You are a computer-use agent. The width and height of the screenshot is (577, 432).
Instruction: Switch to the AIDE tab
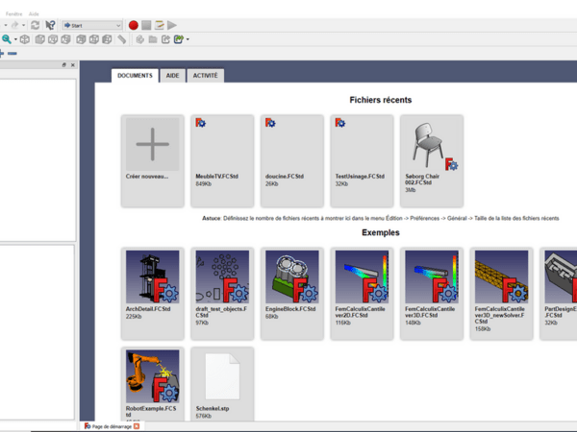coord(172,75)
